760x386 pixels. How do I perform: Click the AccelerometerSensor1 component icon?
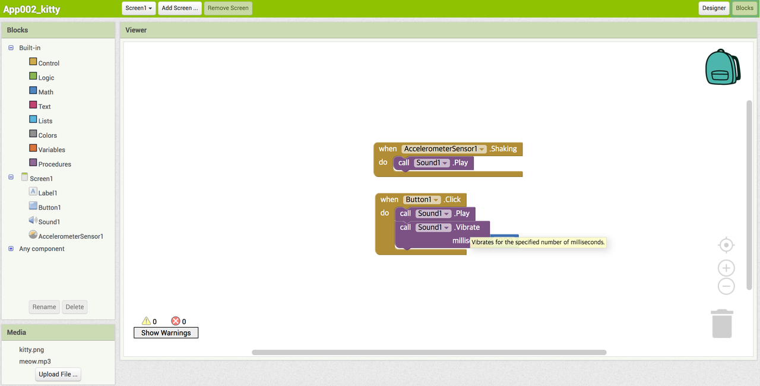(x=33, y=235)
